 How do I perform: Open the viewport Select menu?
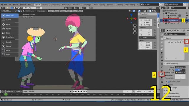56,11
